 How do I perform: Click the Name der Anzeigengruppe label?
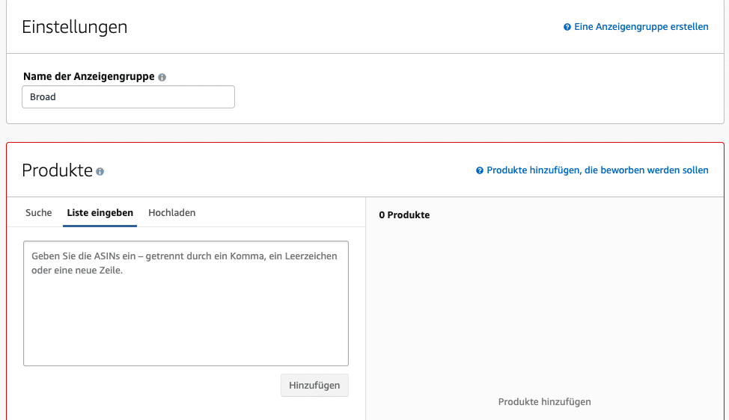tap(89, 76)
